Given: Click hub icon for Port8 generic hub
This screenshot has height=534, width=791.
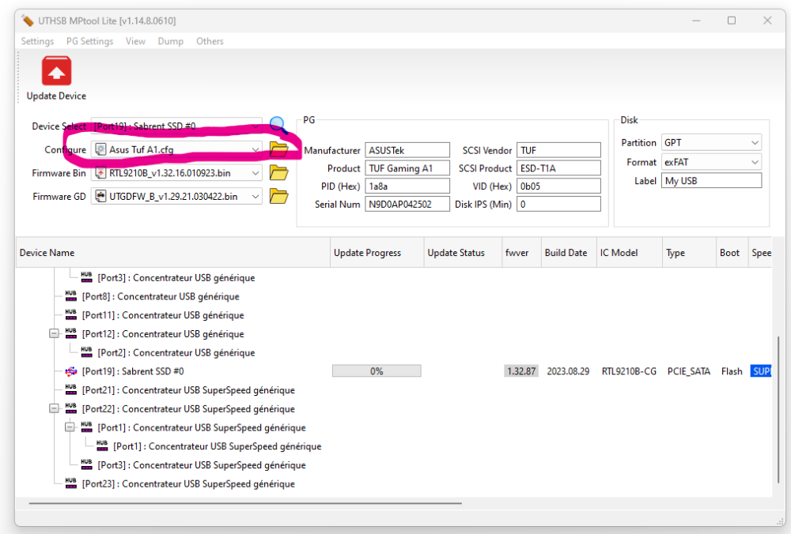Looking at the screenshot, I should 71,296.
